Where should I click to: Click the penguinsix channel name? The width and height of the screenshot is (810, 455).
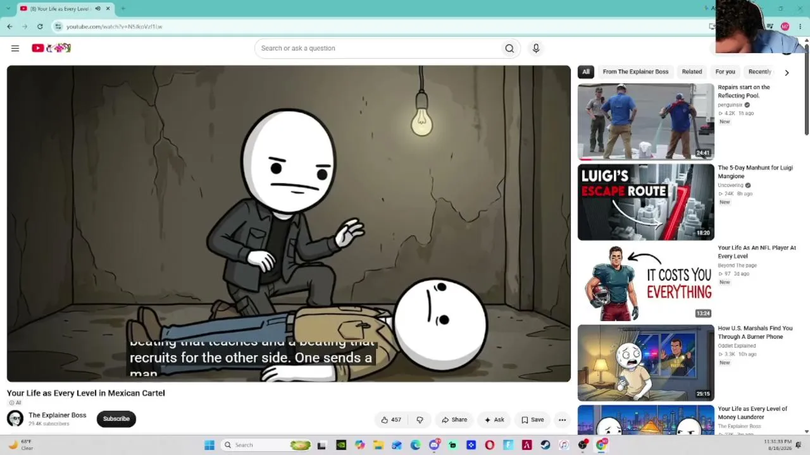730,105
